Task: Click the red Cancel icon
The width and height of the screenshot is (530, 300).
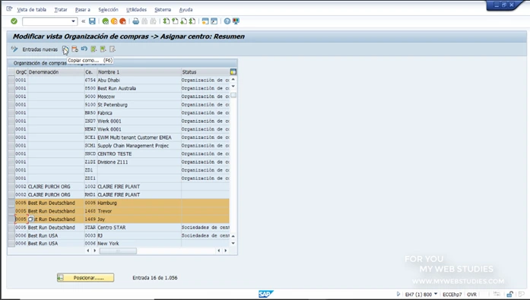Action: (122, 21)
